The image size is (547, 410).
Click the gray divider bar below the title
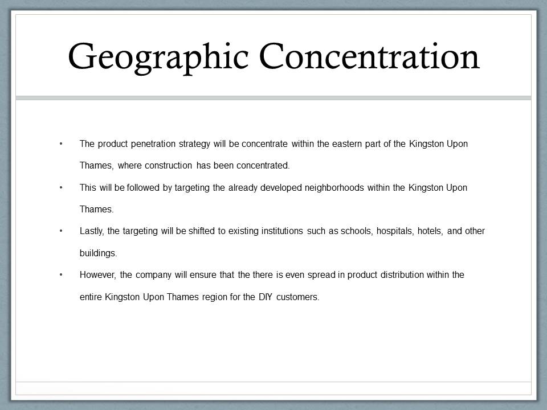273,98
